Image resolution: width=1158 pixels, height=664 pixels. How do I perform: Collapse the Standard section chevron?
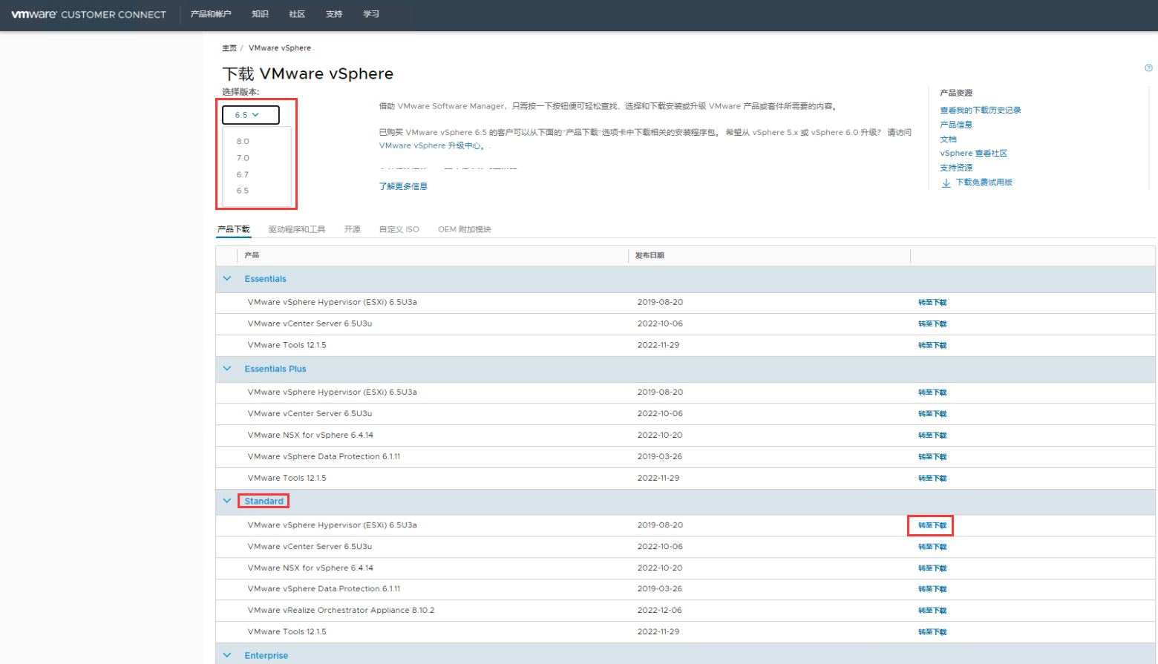click(x=227, y=501)
